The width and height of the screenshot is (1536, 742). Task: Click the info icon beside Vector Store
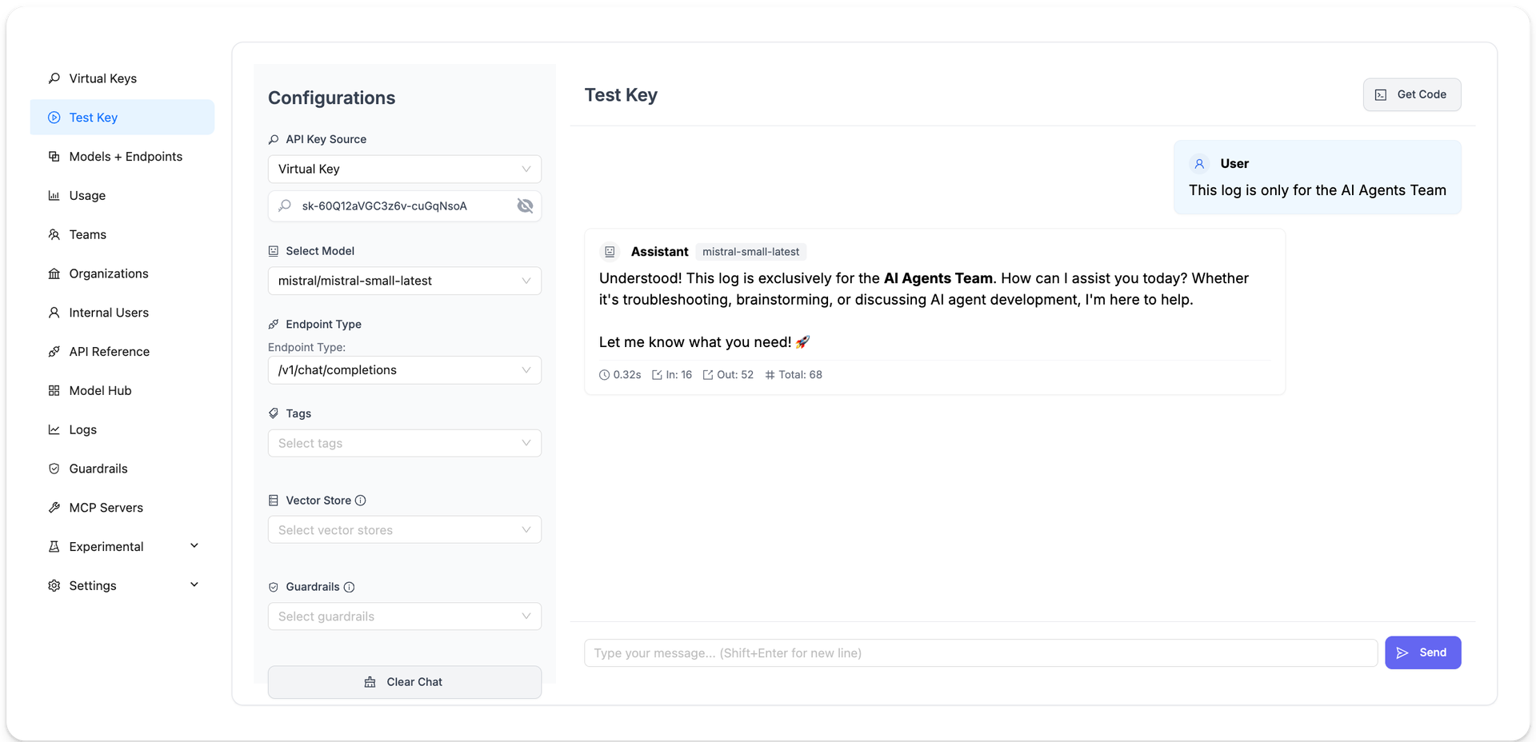click(x=361, y=500)
